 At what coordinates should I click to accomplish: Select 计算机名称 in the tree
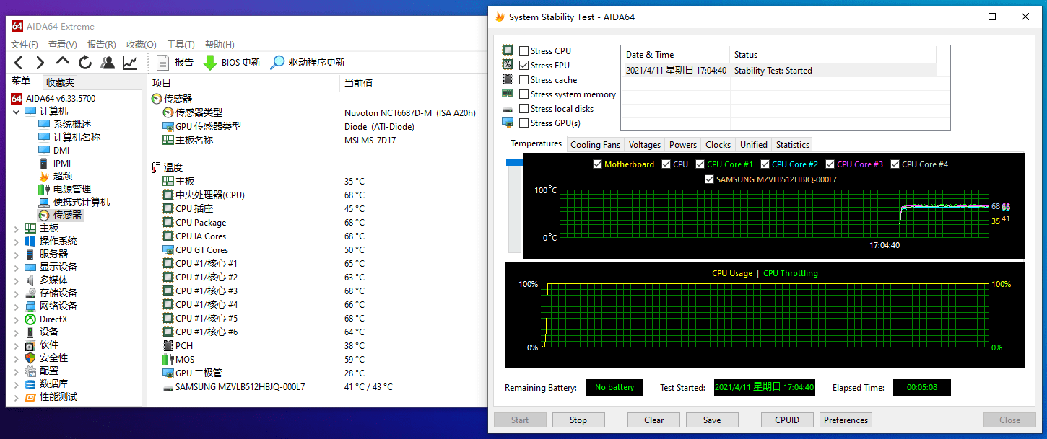click(77, 137)
